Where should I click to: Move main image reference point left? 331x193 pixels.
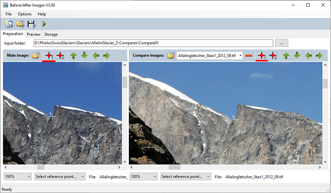pyautogui.click(x=96, y=56)
